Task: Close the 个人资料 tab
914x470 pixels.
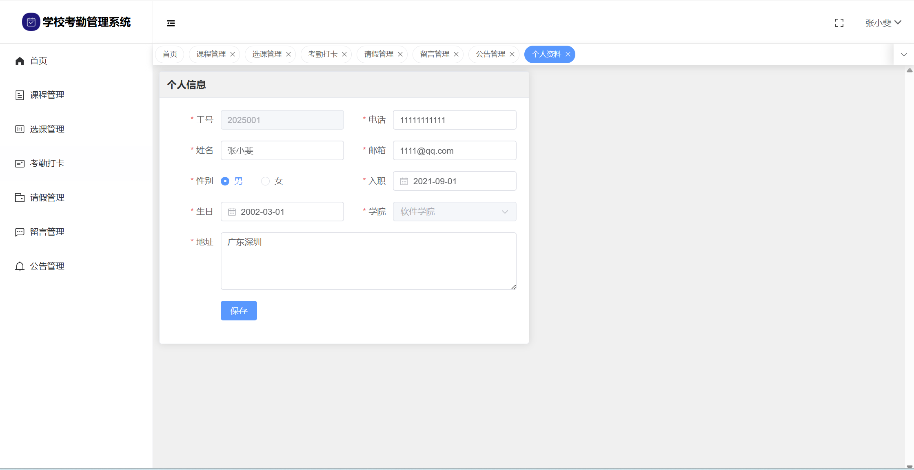Action: [568, 55]
